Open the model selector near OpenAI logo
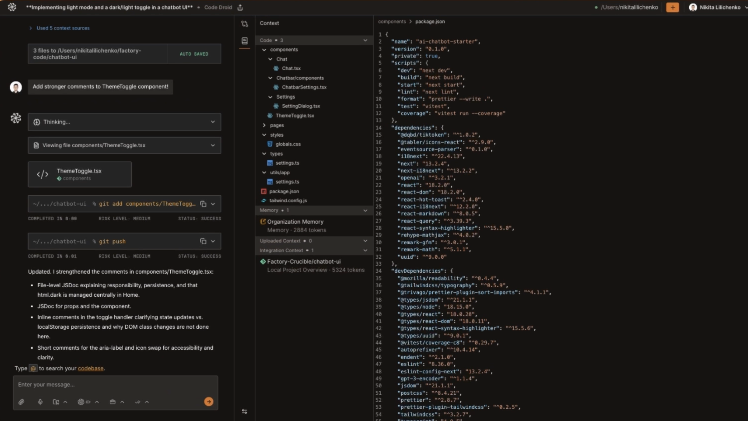The width and height of the screenshot is (748, 421). (84, 402)
